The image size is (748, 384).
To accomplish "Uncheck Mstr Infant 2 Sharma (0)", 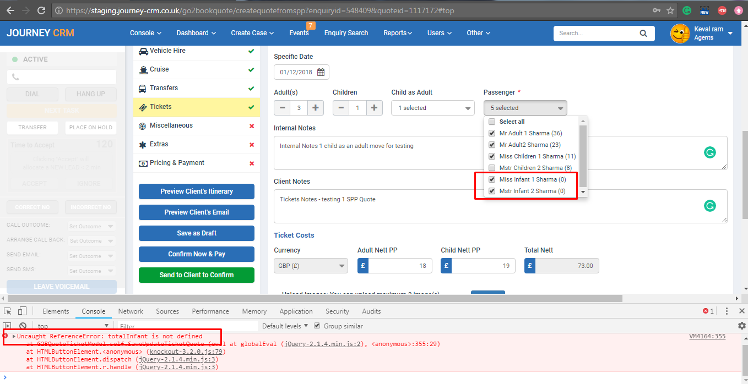I will click(x=492, y=191).
